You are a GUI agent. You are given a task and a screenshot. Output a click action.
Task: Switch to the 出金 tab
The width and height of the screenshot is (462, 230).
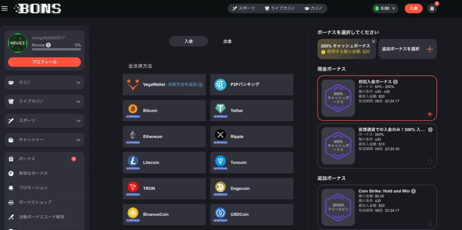click(228, 41)
